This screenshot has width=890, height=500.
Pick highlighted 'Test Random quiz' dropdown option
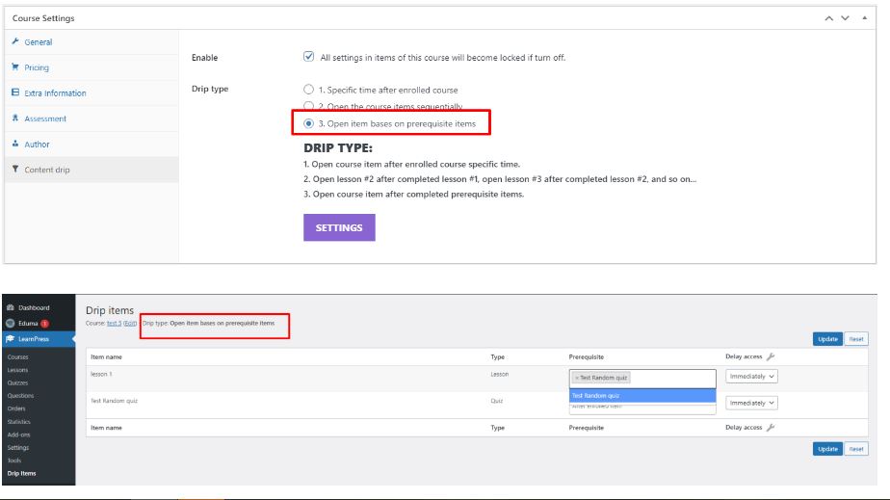click(642, 396)
